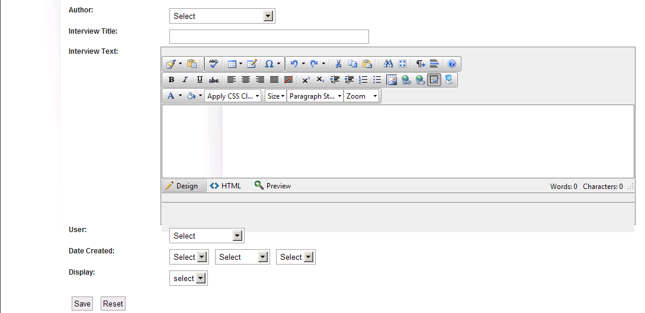Switch to the Design tab
Image resolution: width=645 pixels, height=313 pixels.
click(184, 186)
